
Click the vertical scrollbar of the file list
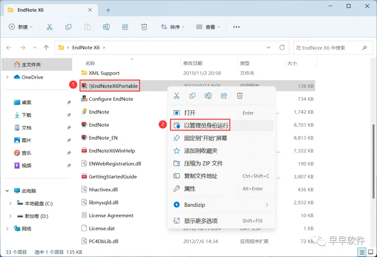pyautogui.click(x=374, y=161)
